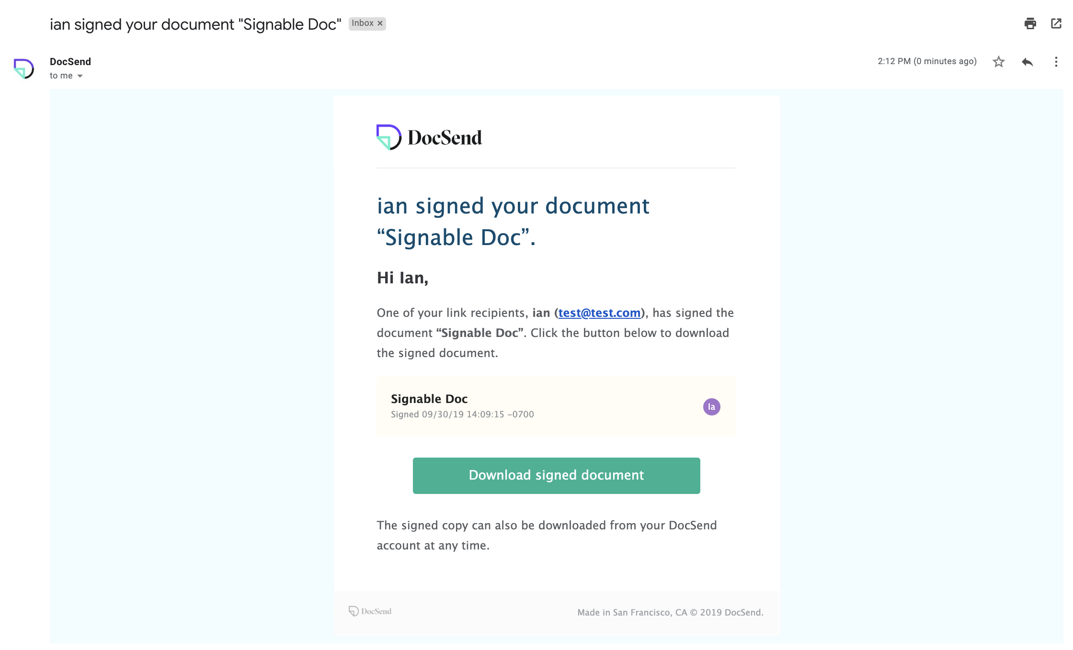Click the star/favorite icon
Image resolution: width=1073 pixels, height=650 pixels.
[999, 62]
